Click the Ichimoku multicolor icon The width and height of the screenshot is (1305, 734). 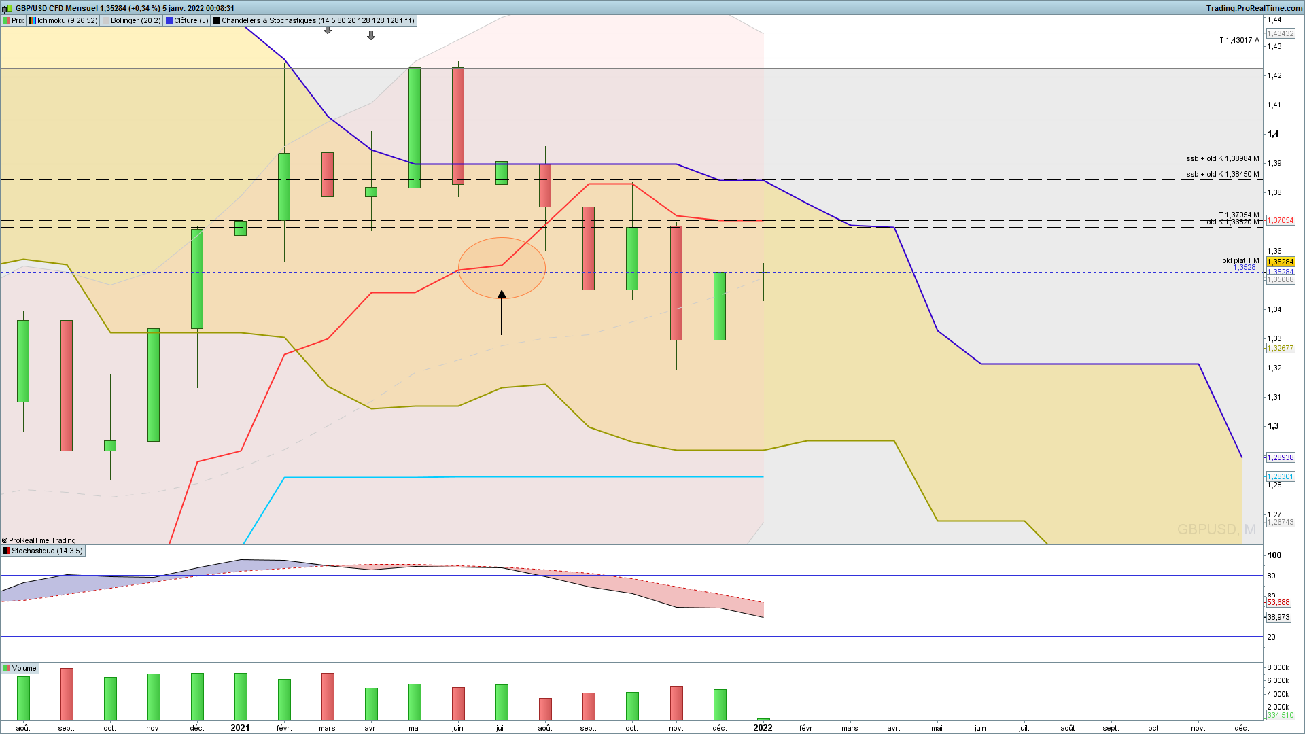coord(33,20)
